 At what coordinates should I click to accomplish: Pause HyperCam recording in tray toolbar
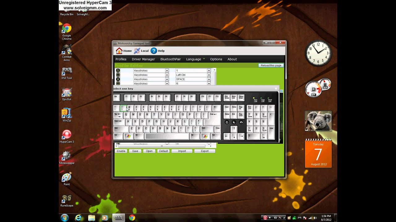pyautogui.click(x=265, y=218)
